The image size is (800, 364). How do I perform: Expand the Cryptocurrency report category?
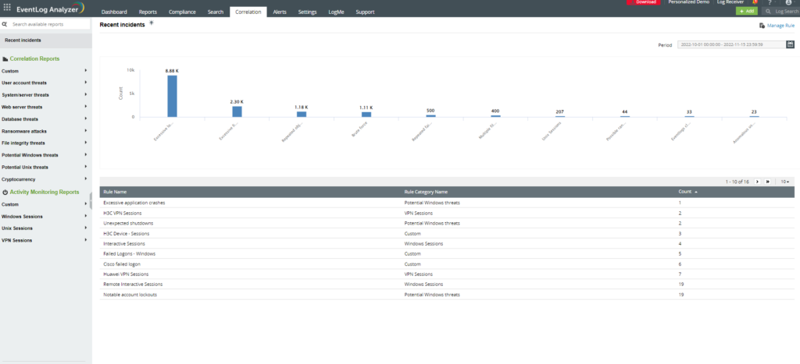(85, 179)
